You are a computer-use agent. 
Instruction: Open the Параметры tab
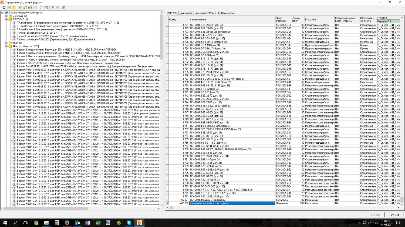[228, 13]
